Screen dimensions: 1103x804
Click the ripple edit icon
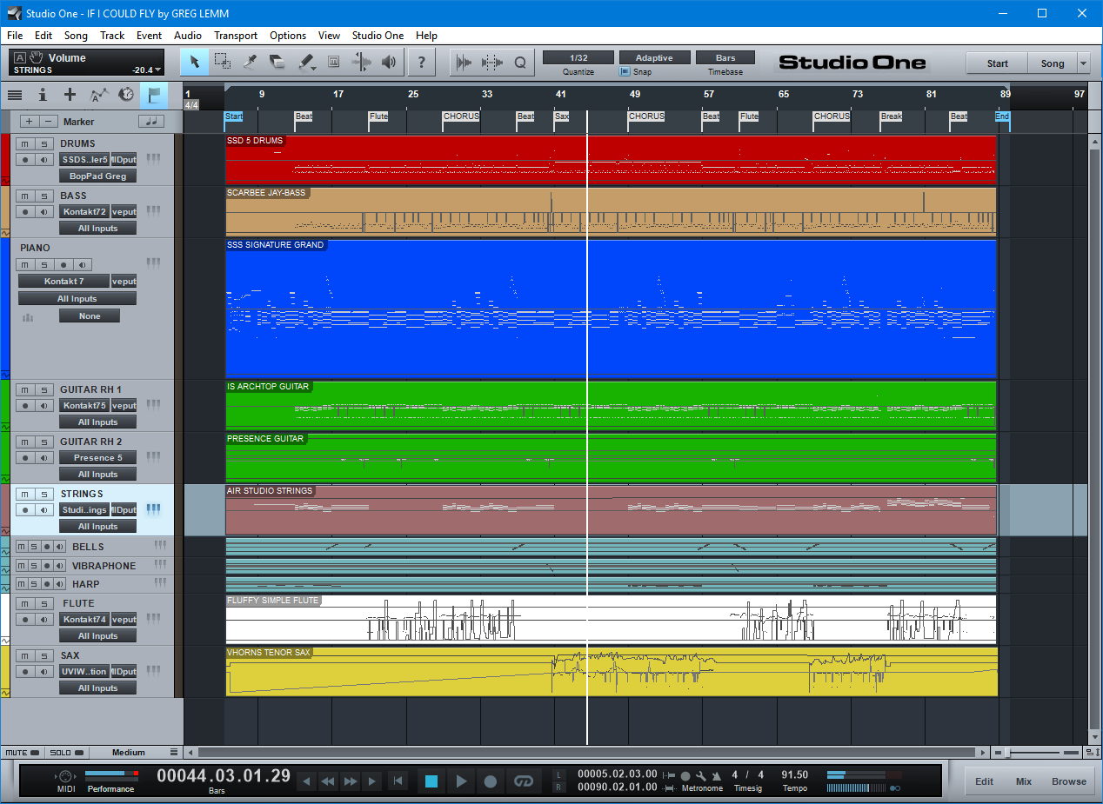click(x=492, y=62)
